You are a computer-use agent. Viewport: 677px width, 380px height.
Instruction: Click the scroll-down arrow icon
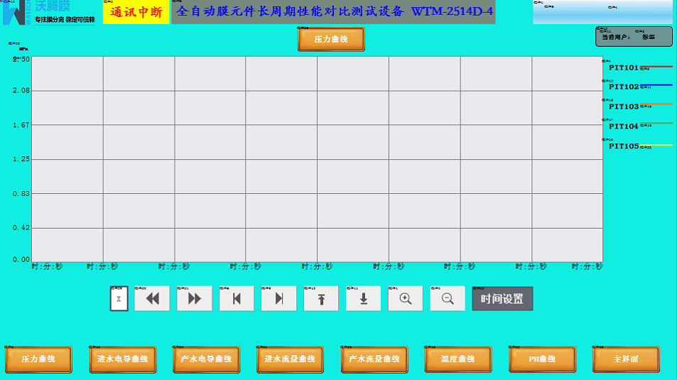tap(363, 299)
